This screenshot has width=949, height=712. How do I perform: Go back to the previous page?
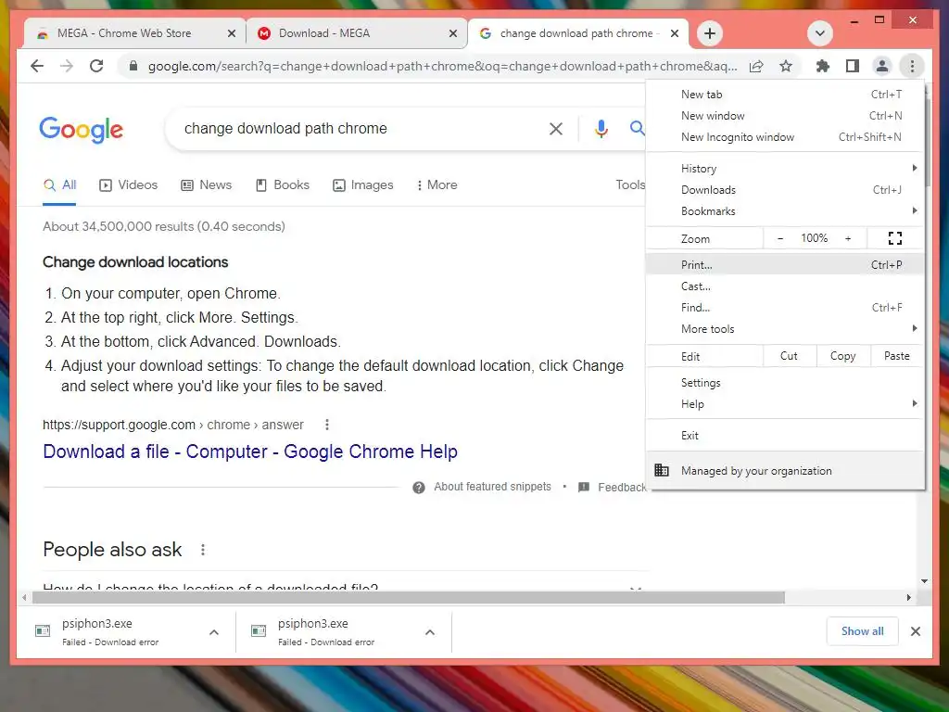[x=37, y=66]
